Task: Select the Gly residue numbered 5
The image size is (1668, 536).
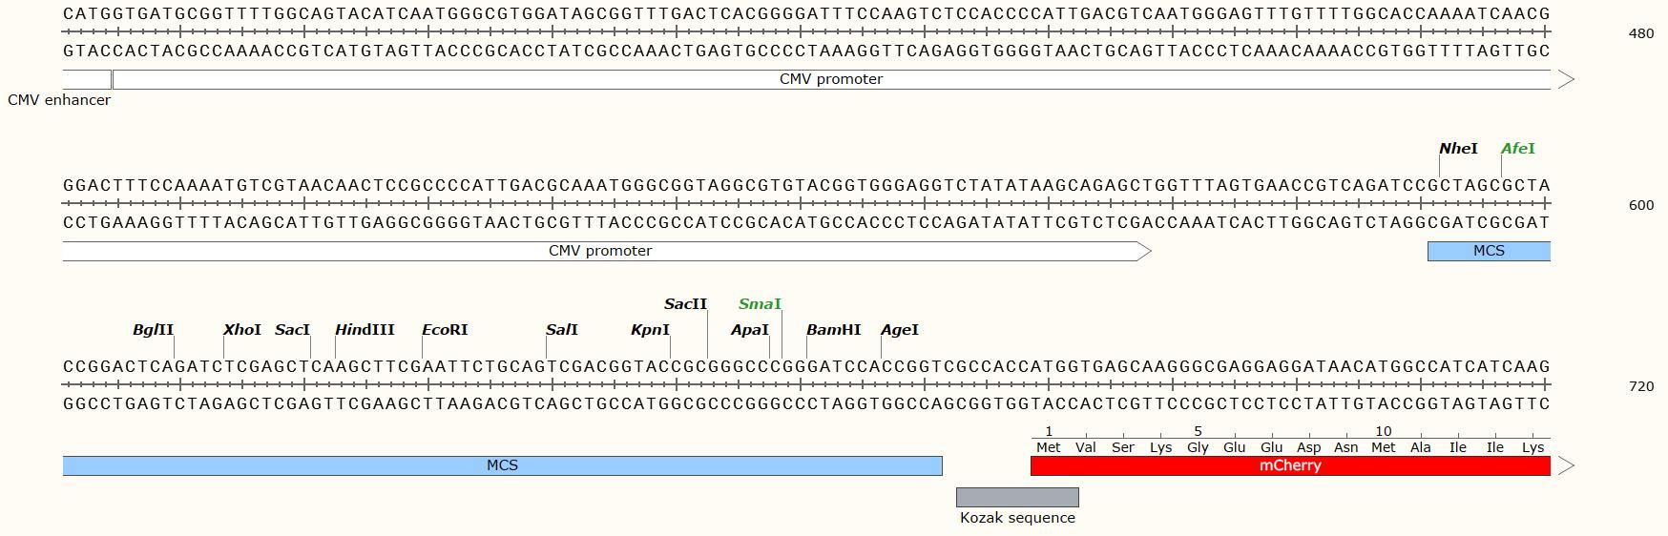Action: 1198,447
